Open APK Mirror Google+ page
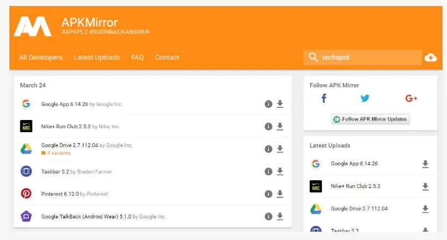Image resolution: width=447 pixels, height=240 pixels. click(411, 98)
